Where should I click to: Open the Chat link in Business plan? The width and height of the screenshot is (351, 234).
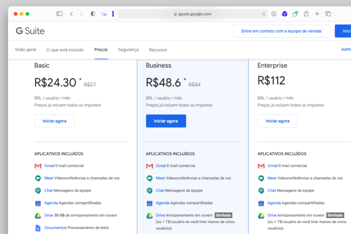(160, 190)
